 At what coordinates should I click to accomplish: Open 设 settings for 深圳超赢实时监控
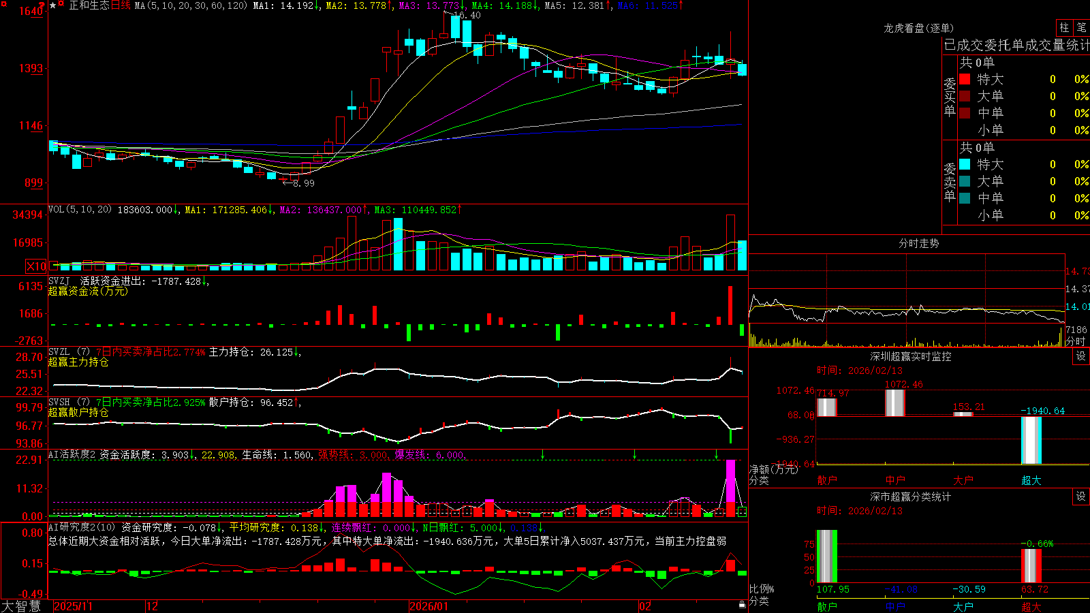(1081, 356)
